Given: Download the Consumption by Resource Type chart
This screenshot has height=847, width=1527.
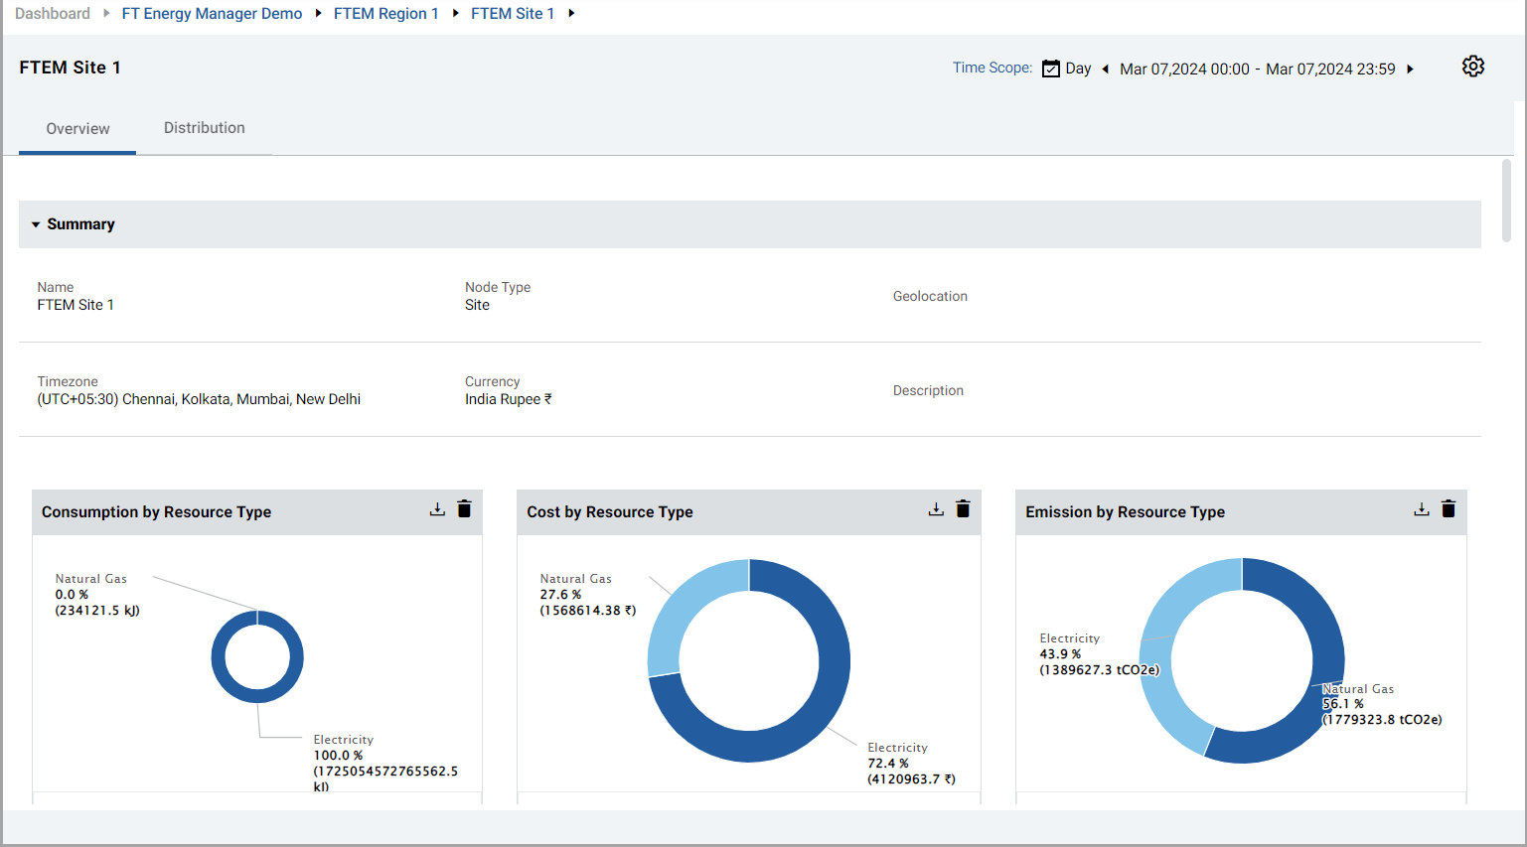Looking at the screenshot, I should point(437,507).
